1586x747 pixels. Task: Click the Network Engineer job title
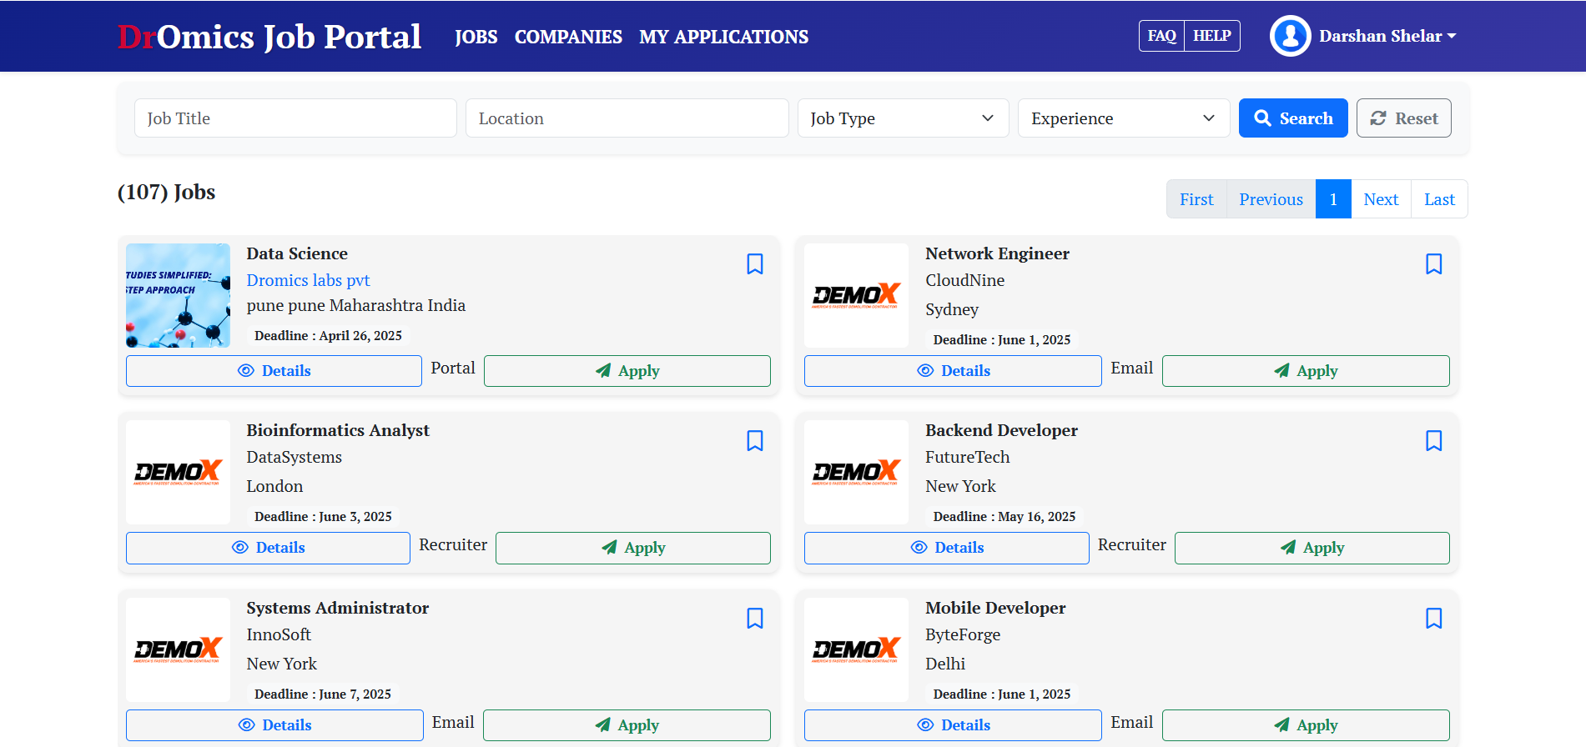click(997, 253)
